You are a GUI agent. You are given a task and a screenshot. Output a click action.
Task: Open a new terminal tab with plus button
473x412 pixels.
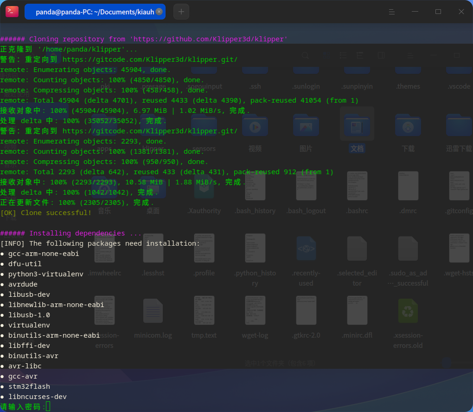181,11
